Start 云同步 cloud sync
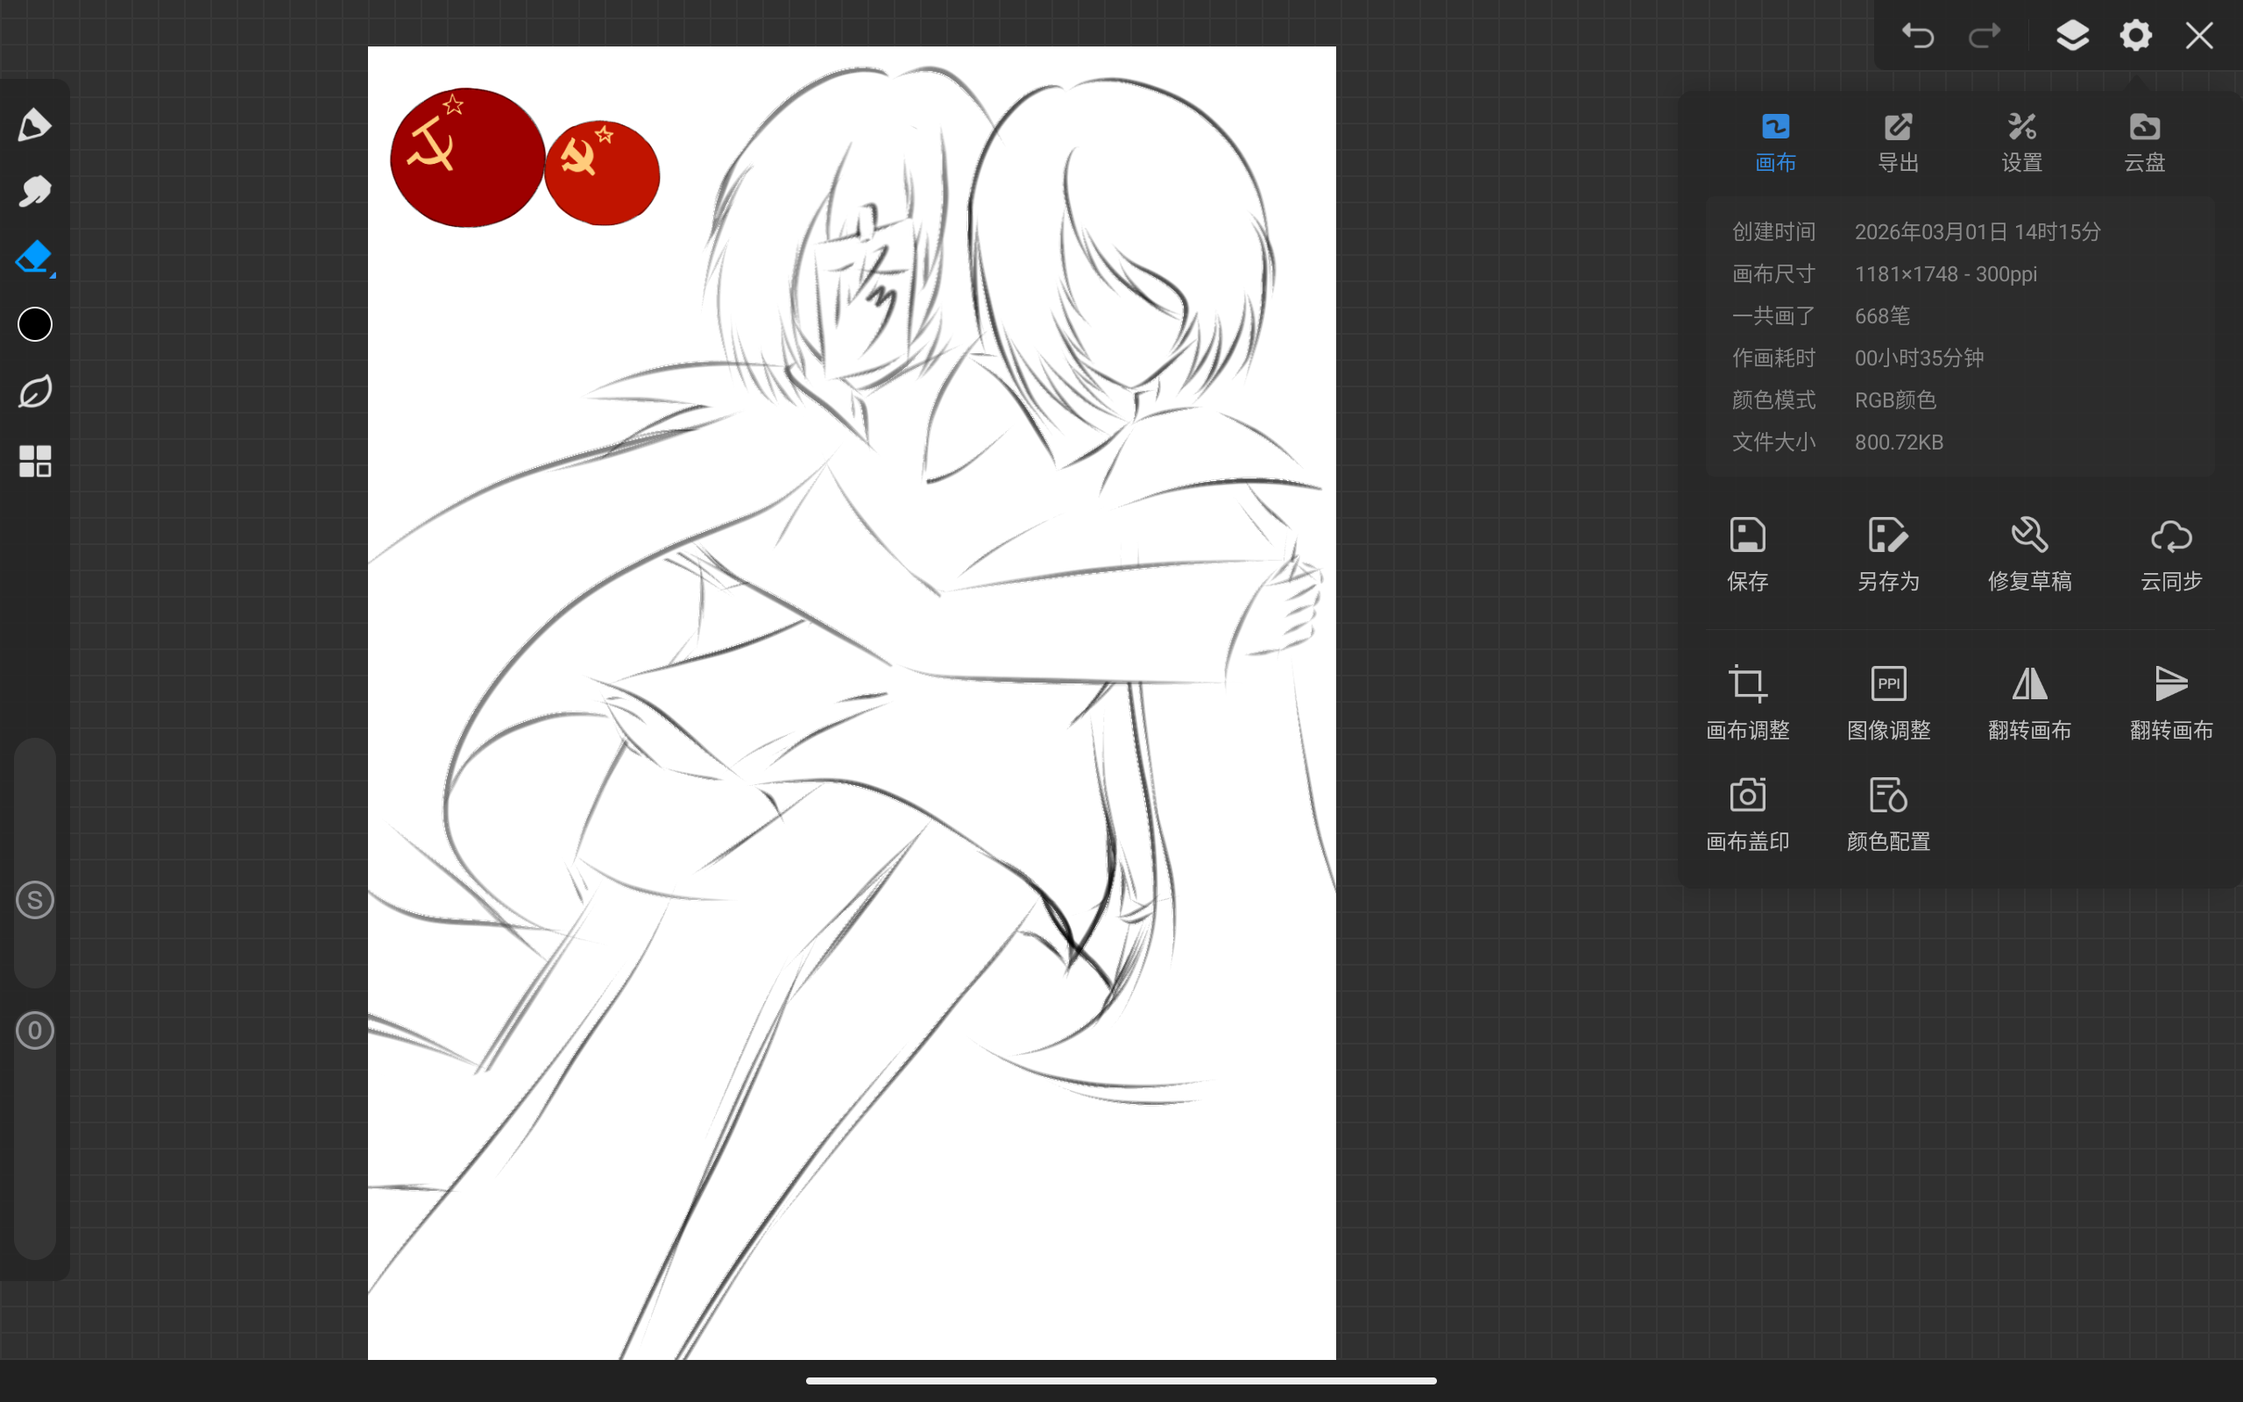 pos(2170,554)
